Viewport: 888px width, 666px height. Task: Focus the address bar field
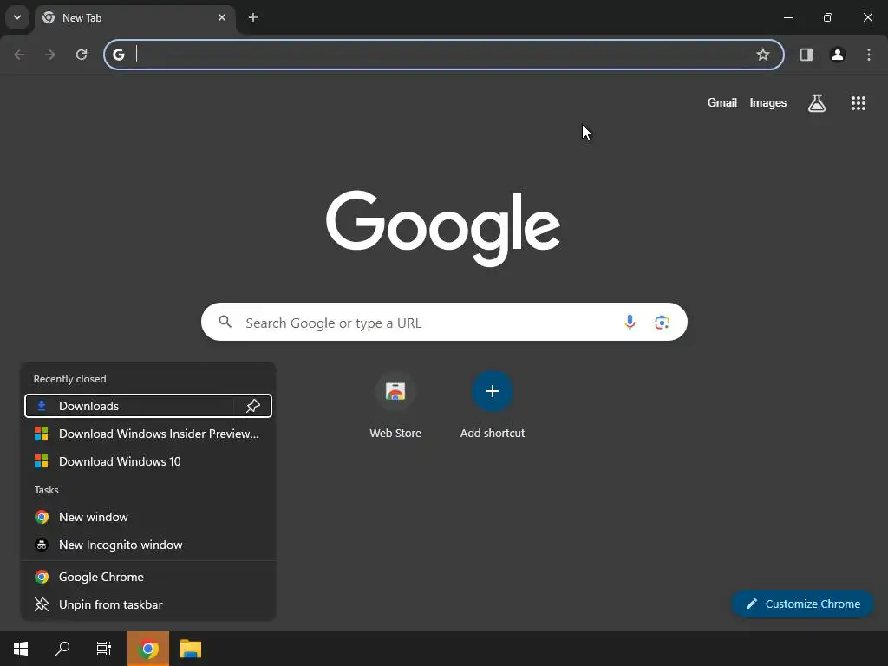(444, 55)
